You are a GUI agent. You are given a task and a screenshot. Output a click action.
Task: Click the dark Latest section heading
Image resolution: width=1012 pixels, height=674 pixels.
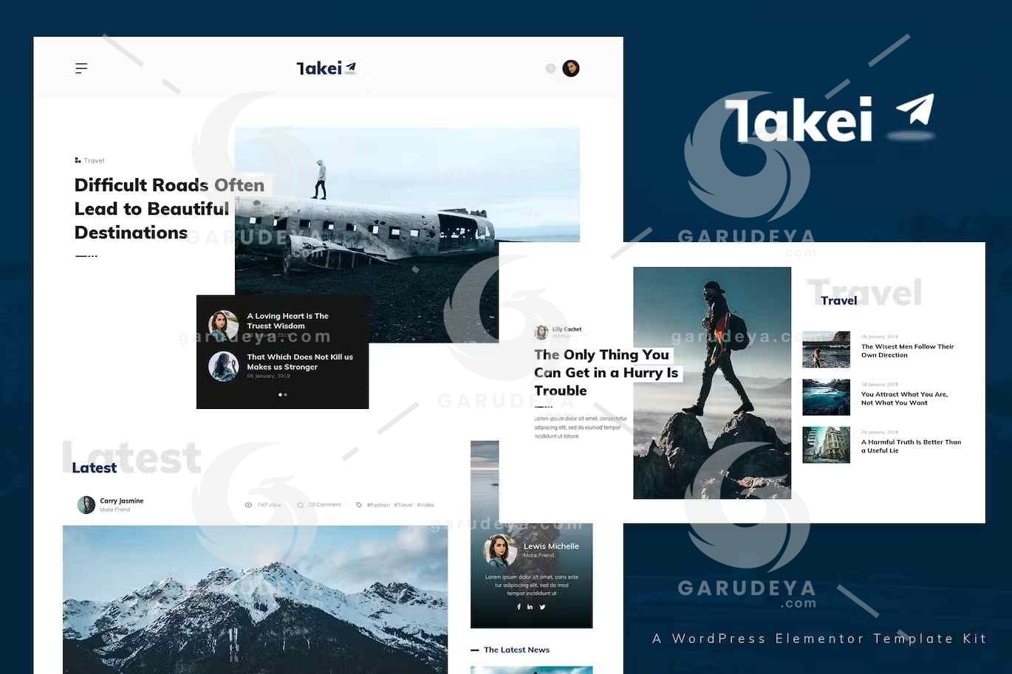94,467
